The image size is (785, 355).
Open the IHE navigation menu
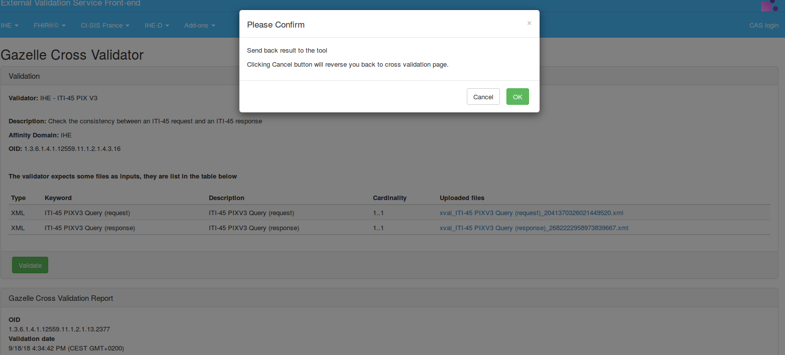pyautogui.click(x=9, y=25)
